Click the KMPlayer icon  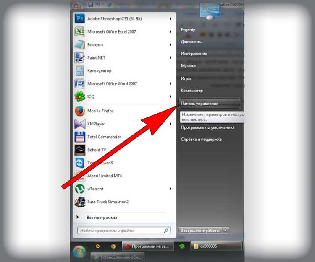coord(80,124)
